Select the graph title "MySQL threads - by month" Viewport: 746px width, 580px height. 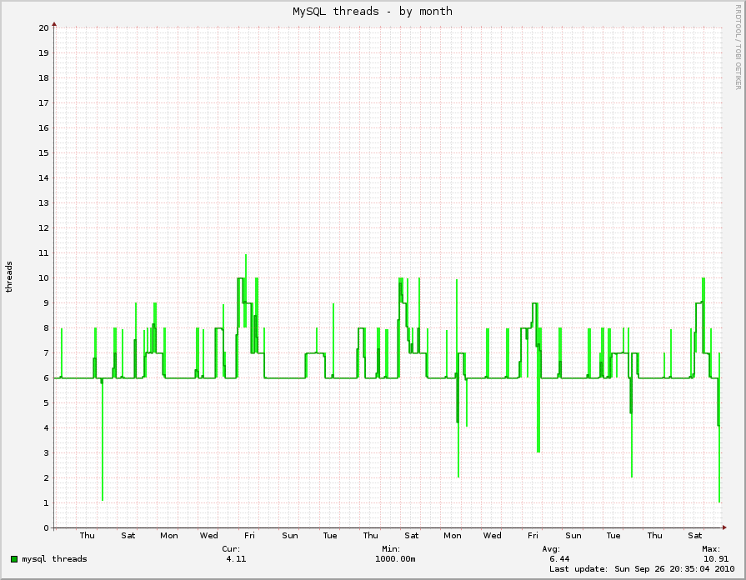point(373,11)
